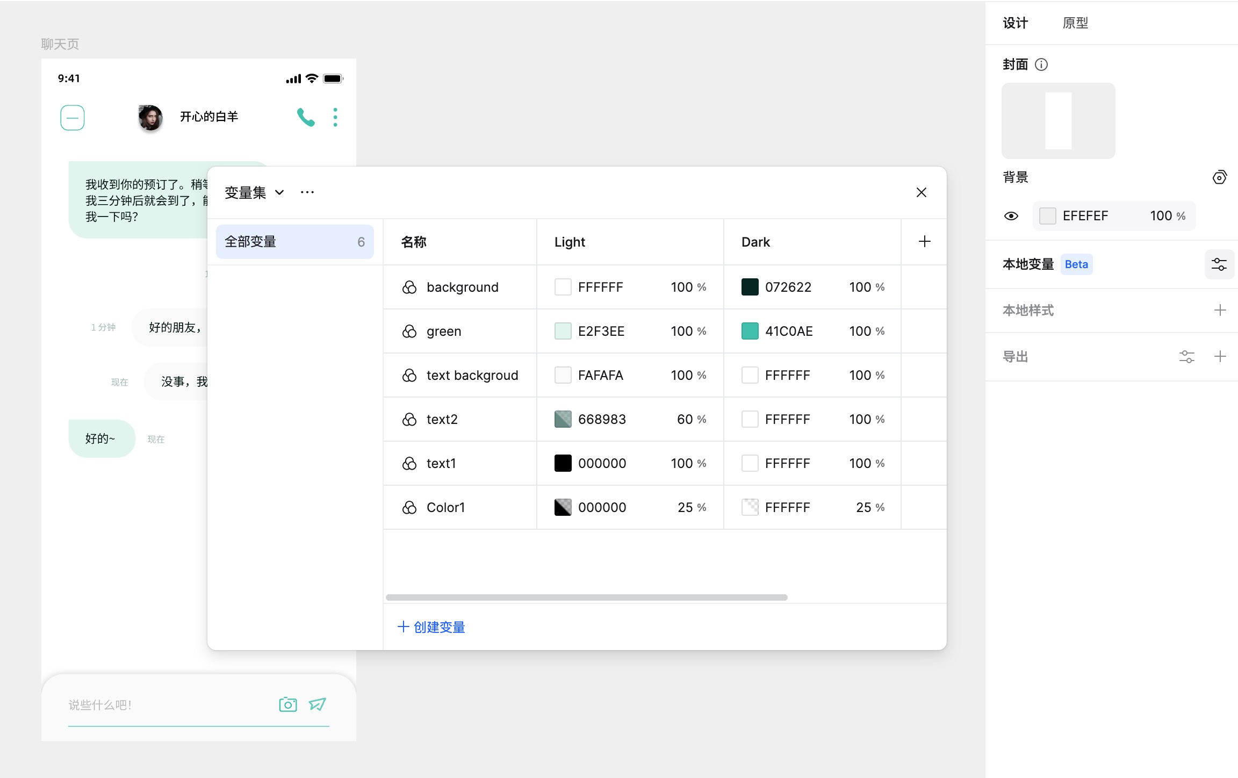Click the export settings sliders icon
1238x778 pixels.
1186,357
